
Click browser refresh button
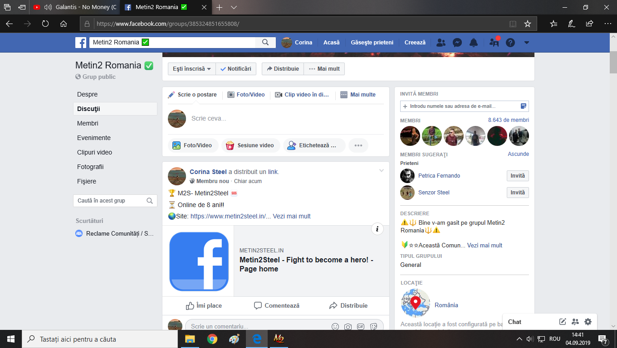(x=45, y=24)
